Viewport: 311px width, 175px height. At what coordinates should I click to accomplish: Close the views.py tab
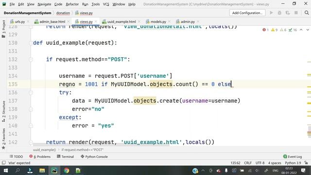96,21
